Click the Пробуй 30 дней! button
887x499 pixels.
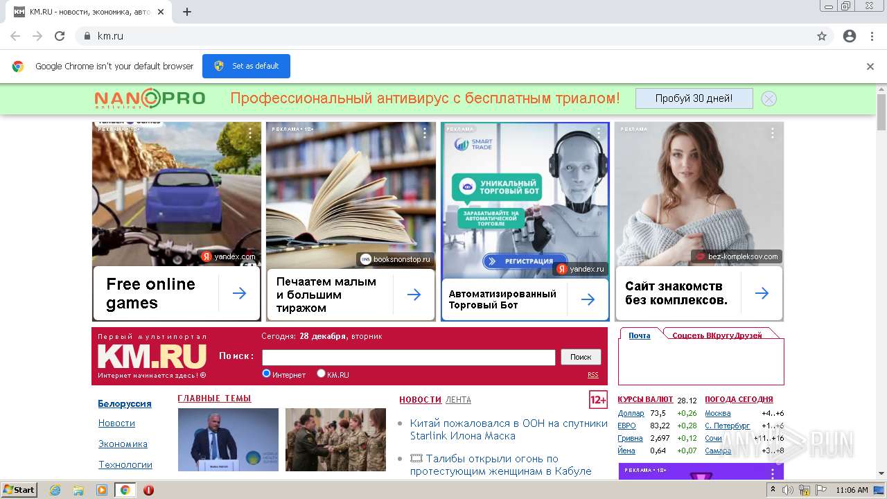(694, 98)
